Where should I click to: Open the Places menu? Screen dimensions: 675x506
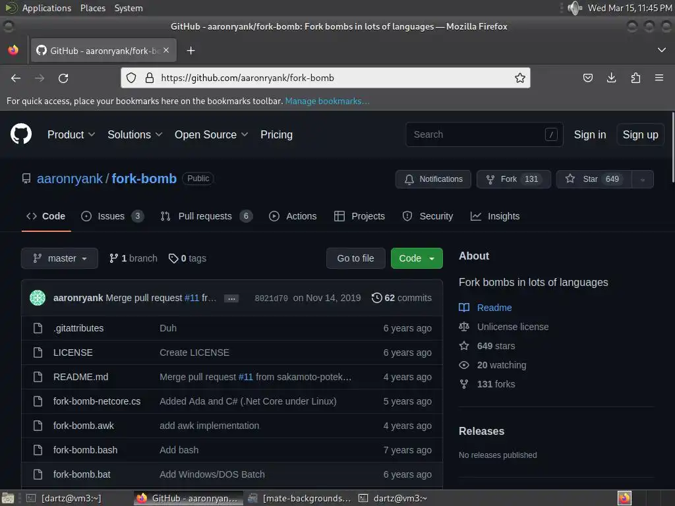(x=93, y=8)
